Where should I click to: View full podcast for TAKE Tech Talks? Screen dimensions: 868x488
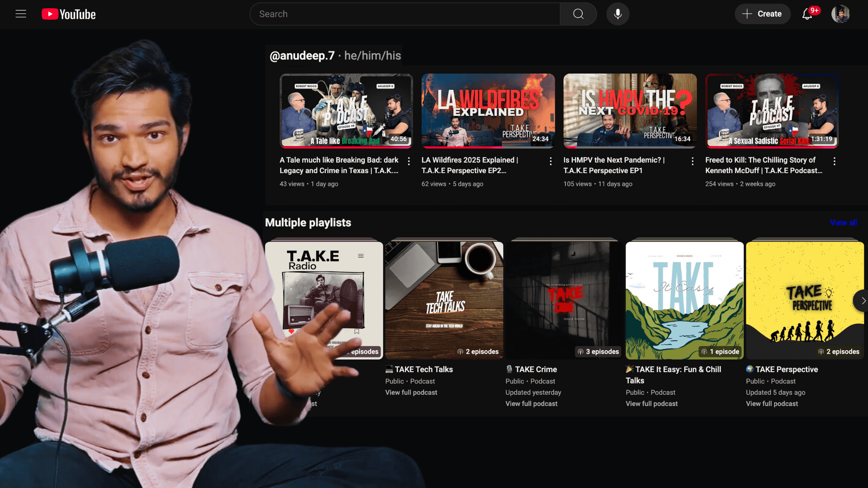[x=411, y=393]
